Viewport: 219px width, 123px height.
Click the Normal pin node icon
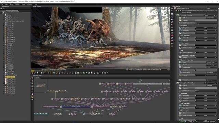180,65
